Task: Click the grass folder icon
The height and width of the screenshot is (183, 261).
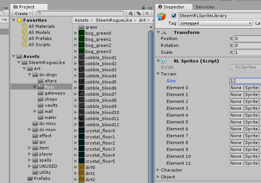Action: [82, 27]
